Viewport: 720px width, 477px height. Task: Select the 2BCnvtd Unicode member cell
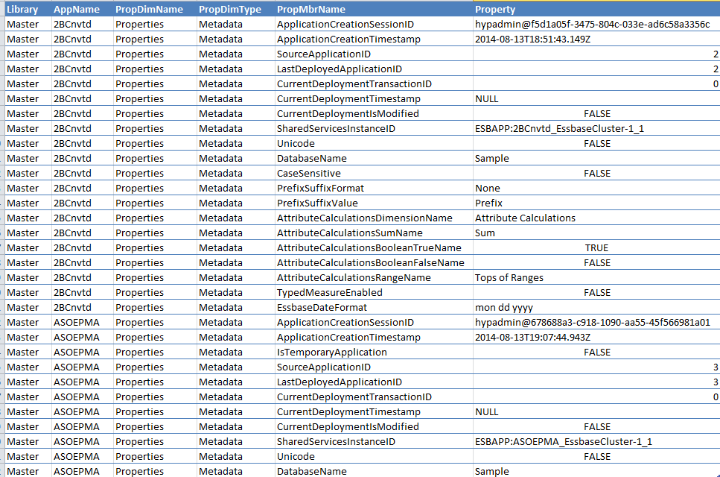374,144
